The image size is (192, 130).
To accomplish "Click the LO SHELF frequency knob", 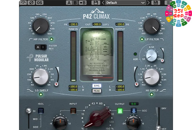I will (x=41, y=77).
